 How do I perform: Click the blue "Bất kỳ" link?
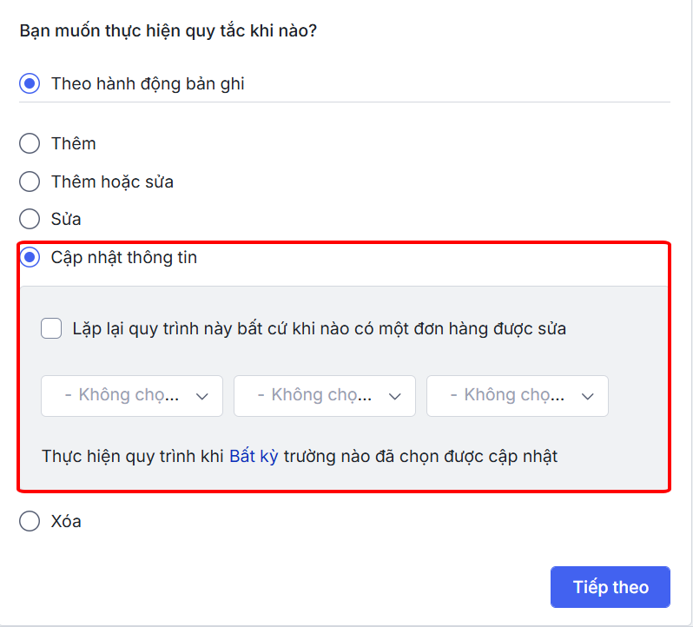[x=254, y=456]
